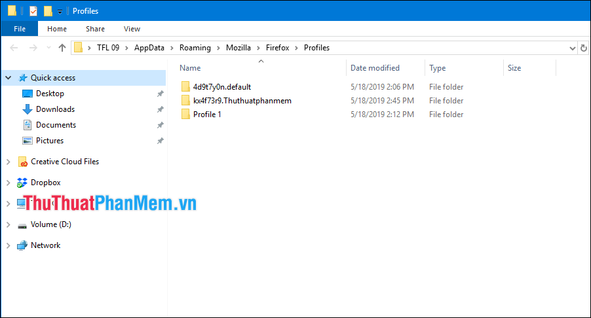Screen dimensions: 591x318
Task: Click the Properties icon in title bar
Action: (33, 11)
